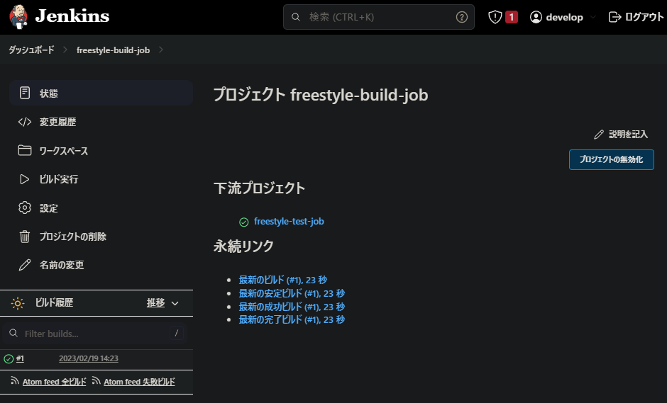This screenshot has height=403, width=667.
Task: Click the Jenkins title text in header
Action: (x=72, y=16)
